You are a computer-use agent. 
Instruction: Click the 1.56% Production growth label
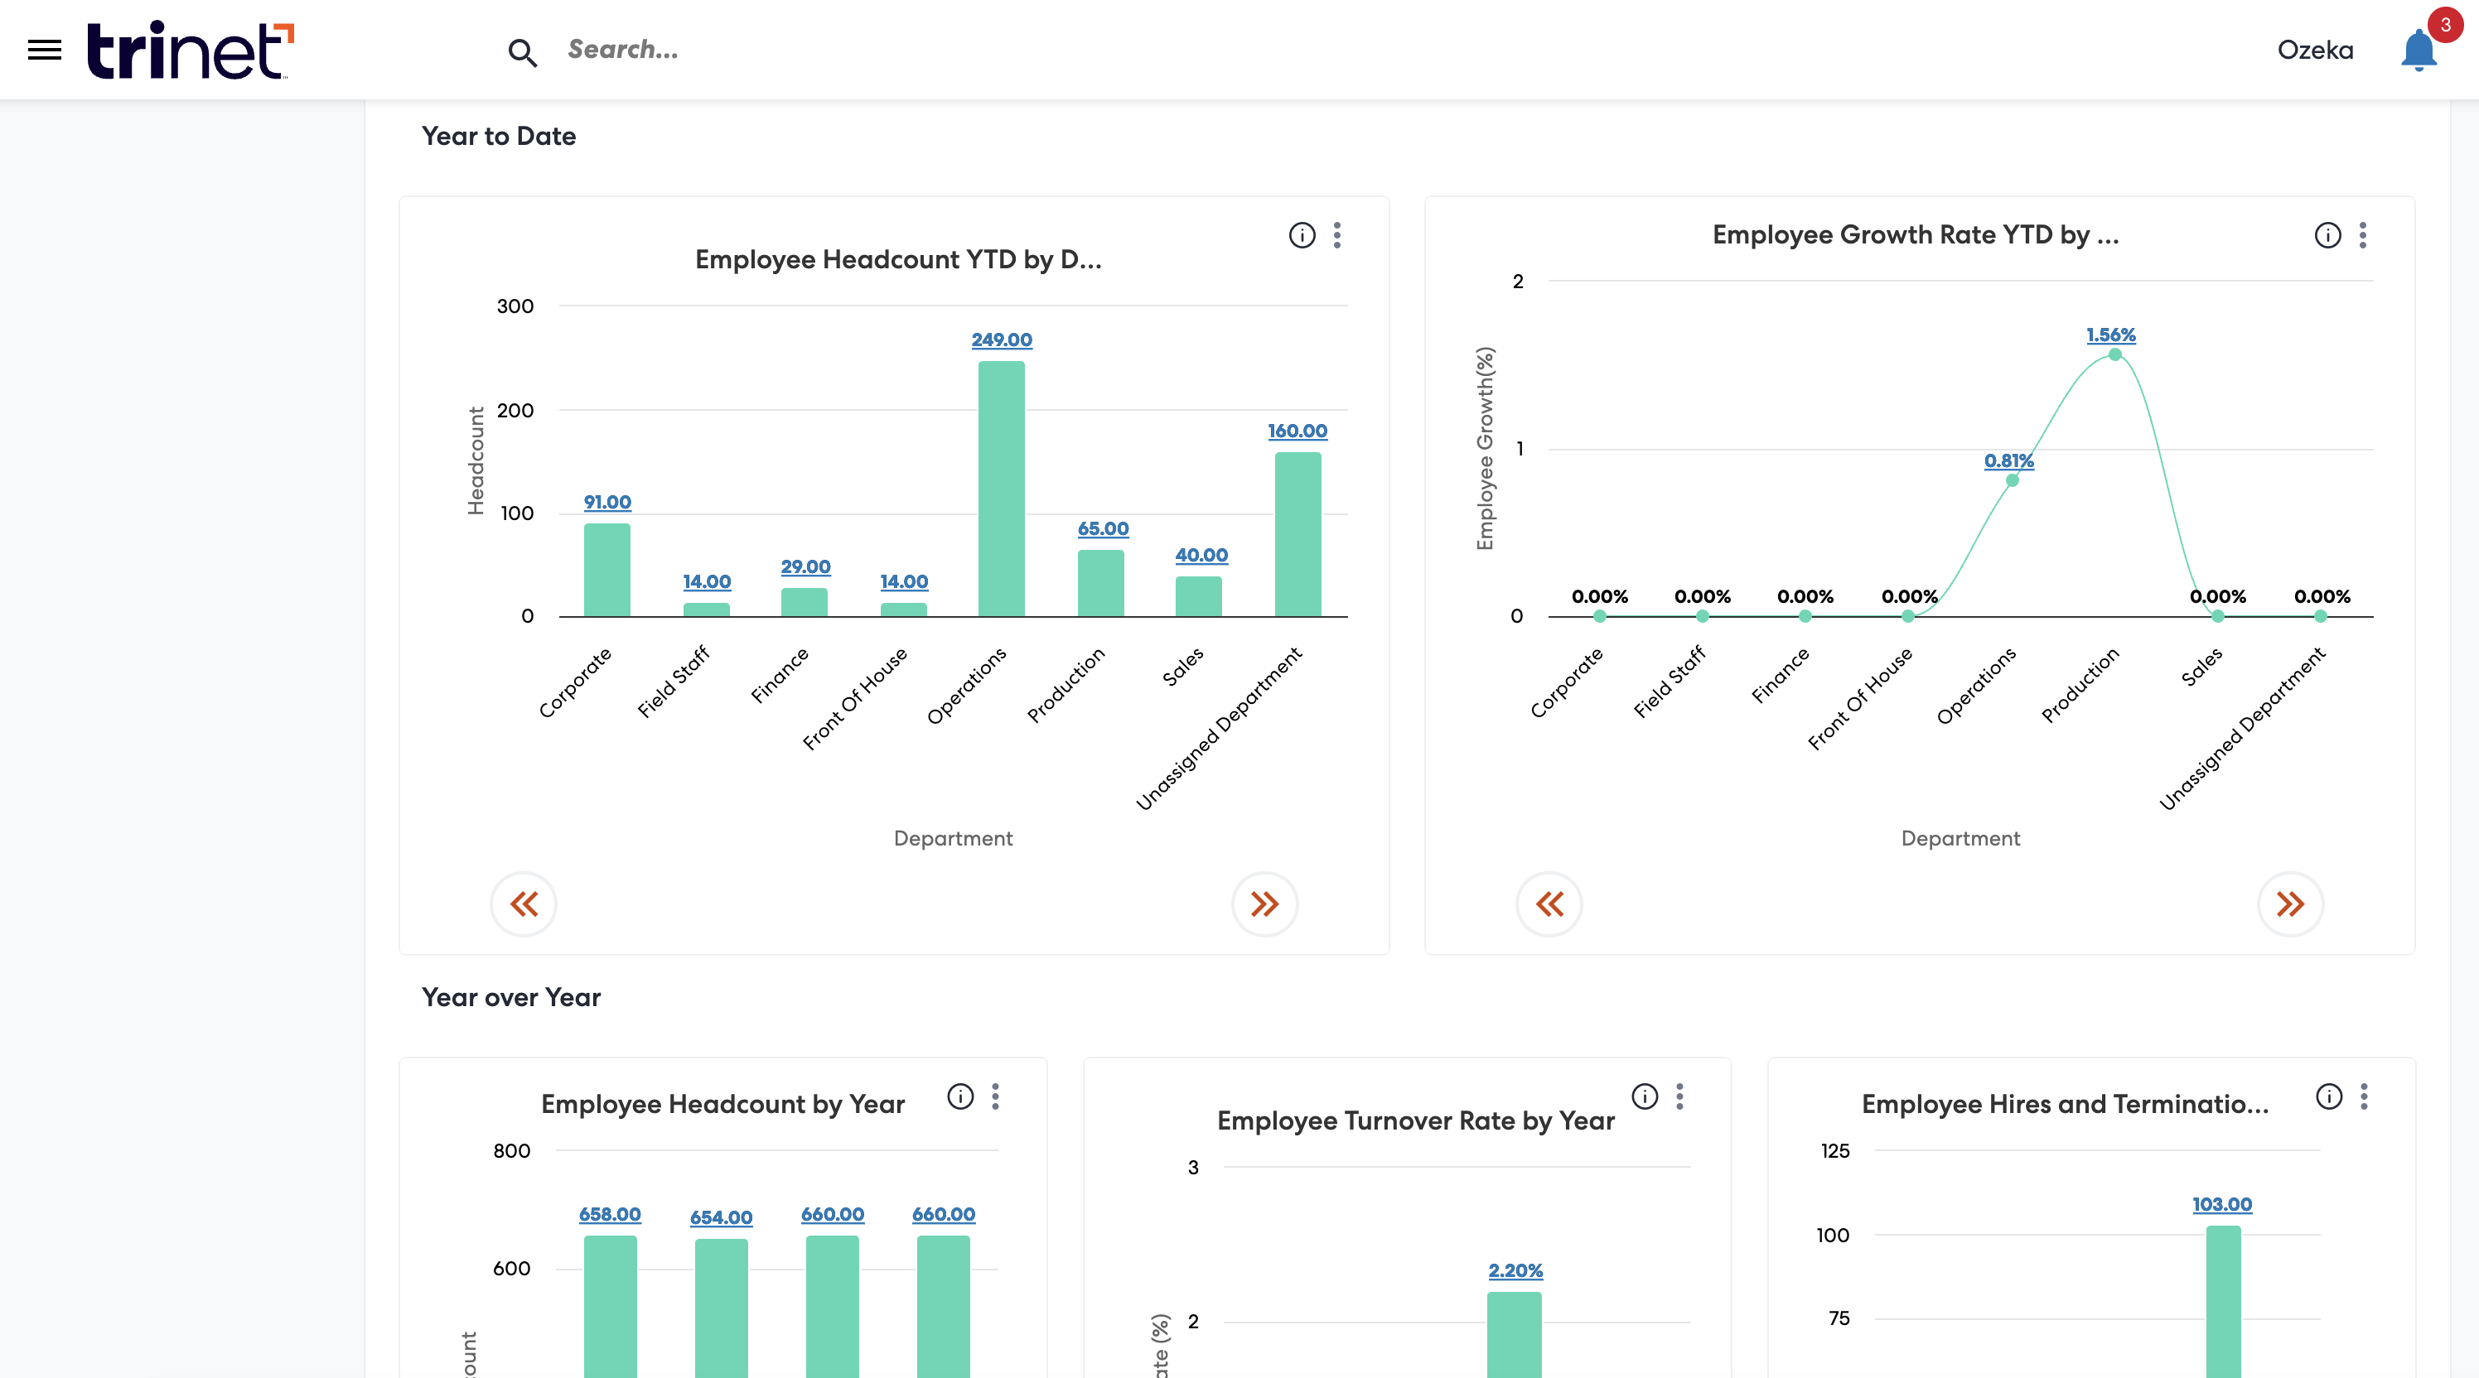2110,335
